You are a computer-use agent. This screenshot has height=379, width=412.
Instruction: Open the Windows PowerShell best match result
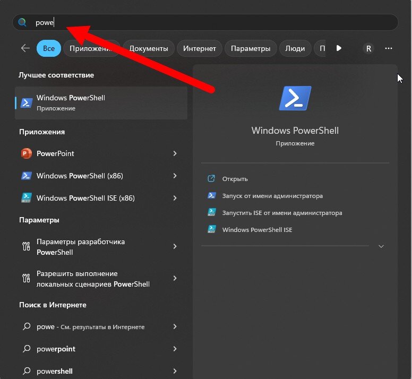[101, 103]
